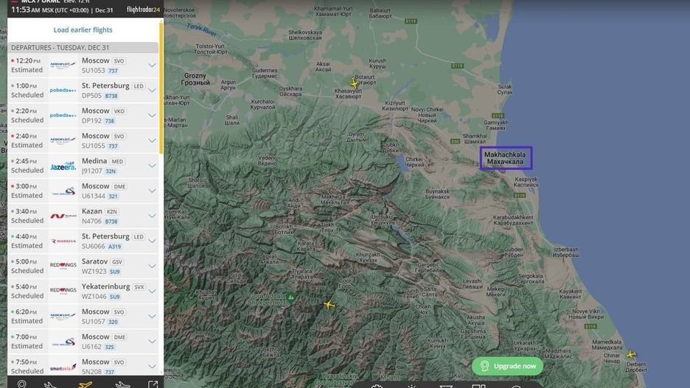Select the yellow aircraft over the southern mountains
690x388 pixels.
[330, 304]
